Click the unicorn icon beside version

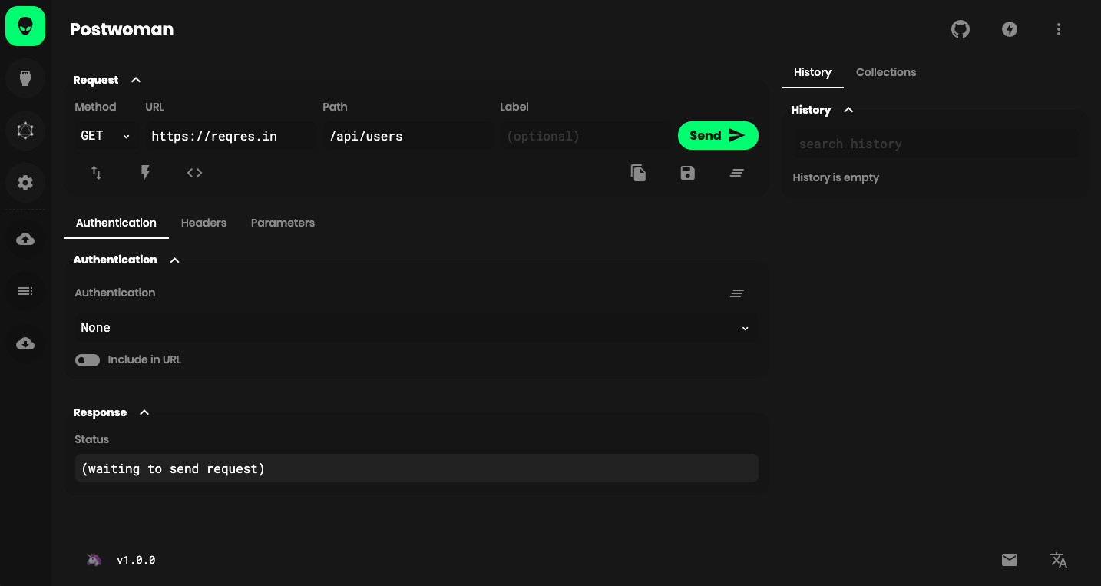[94, 560]
